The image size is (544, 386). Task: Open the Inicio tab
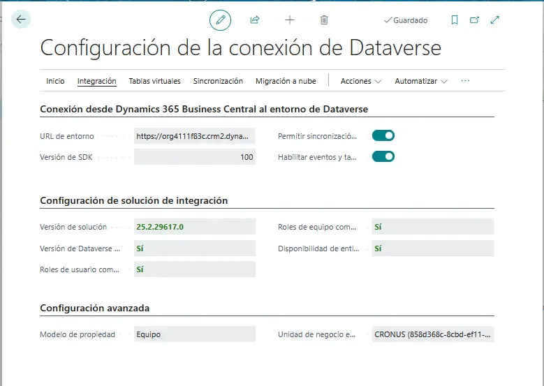(x=55, y=81)
